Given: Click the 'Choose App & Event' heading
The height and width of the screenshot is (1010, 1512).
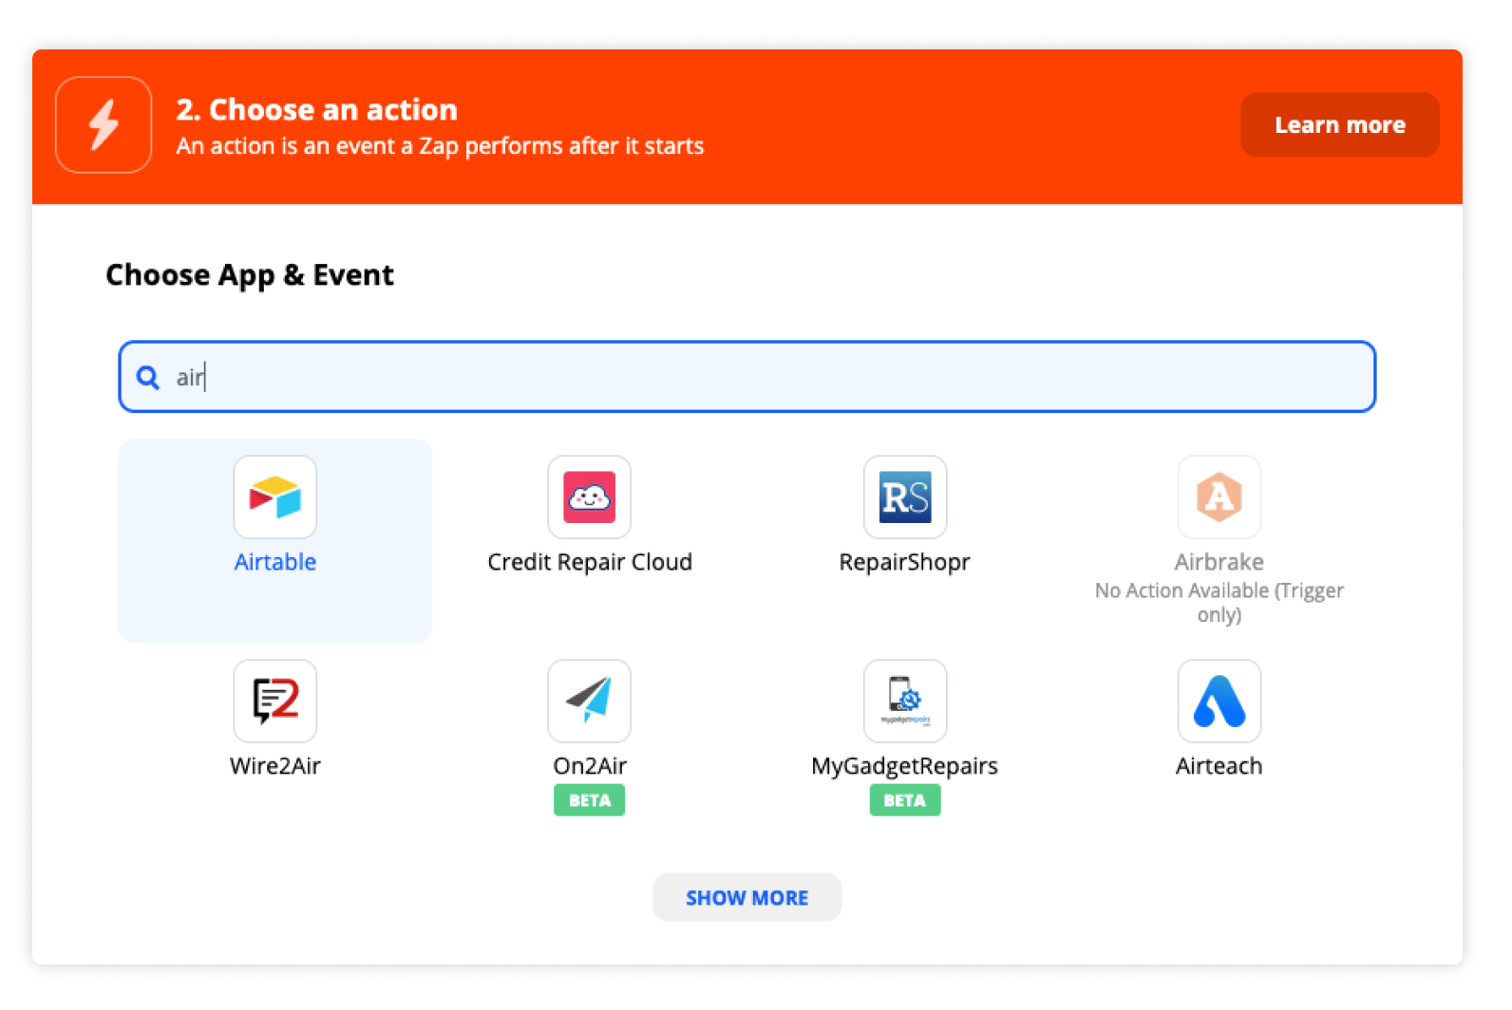Looking at the screenshot, I should (249, 275).
